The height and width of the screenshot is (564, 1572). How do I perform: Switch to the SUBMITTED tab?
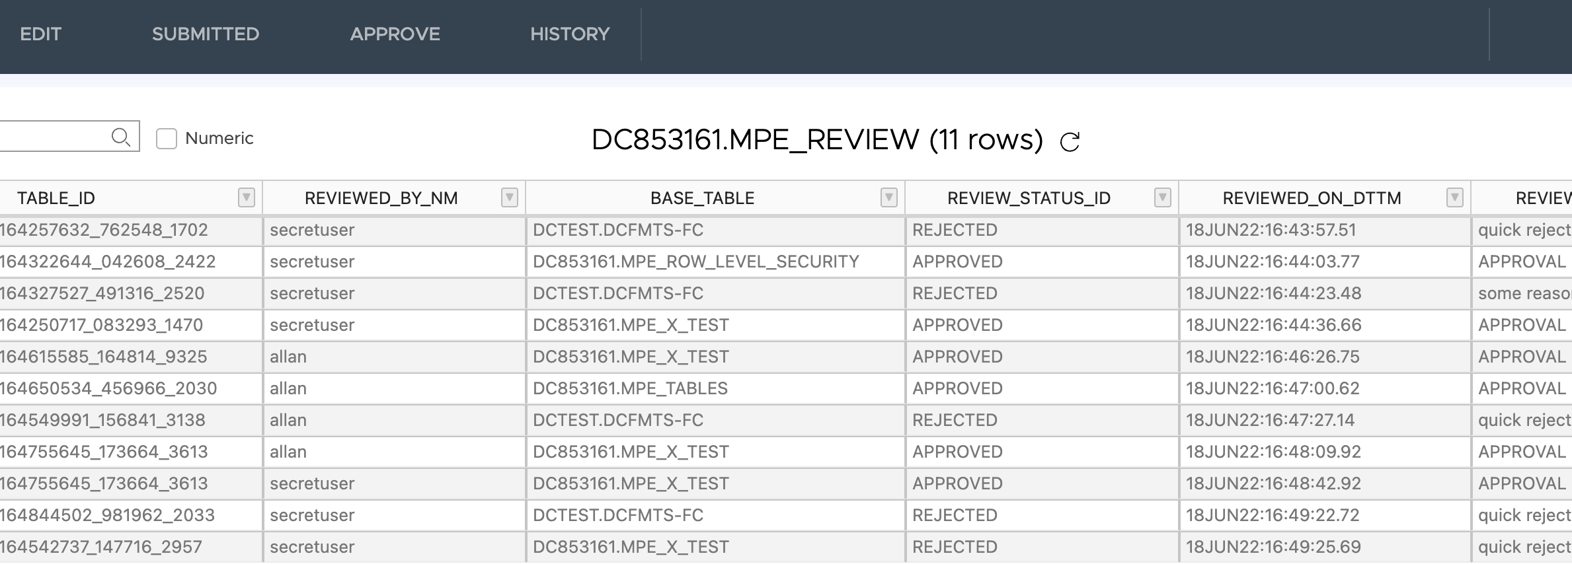coord(206,34)
